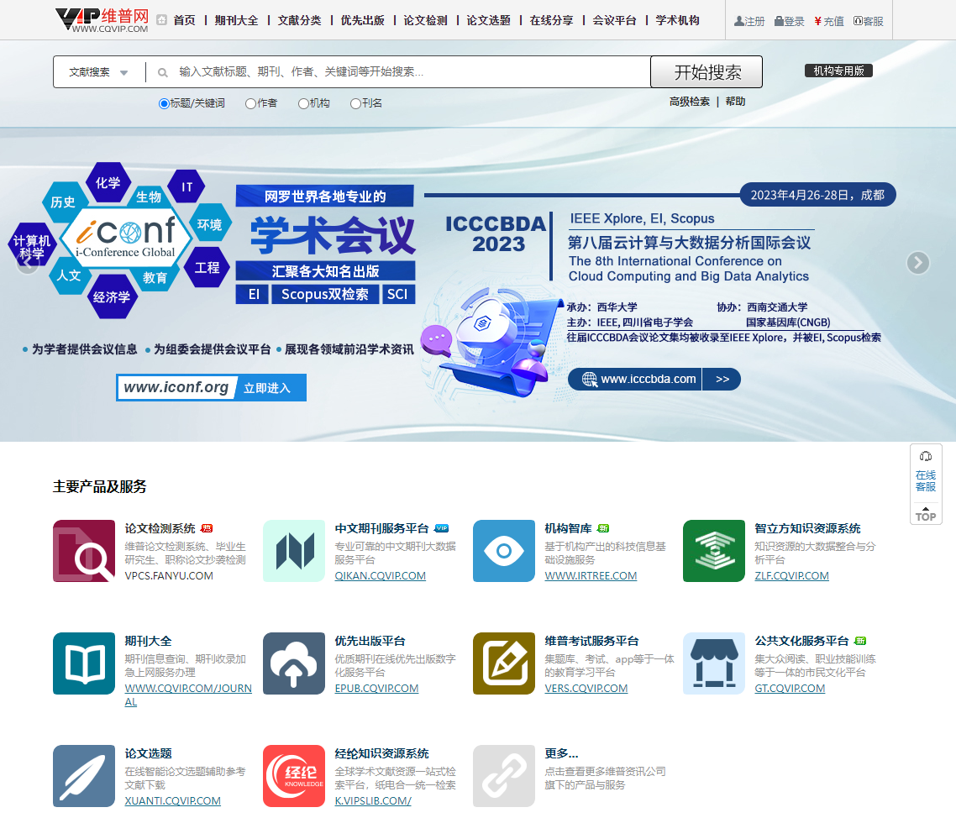Open 在线客服 headset widget
The width and height of the screenshot is (956, 818).
926,472
